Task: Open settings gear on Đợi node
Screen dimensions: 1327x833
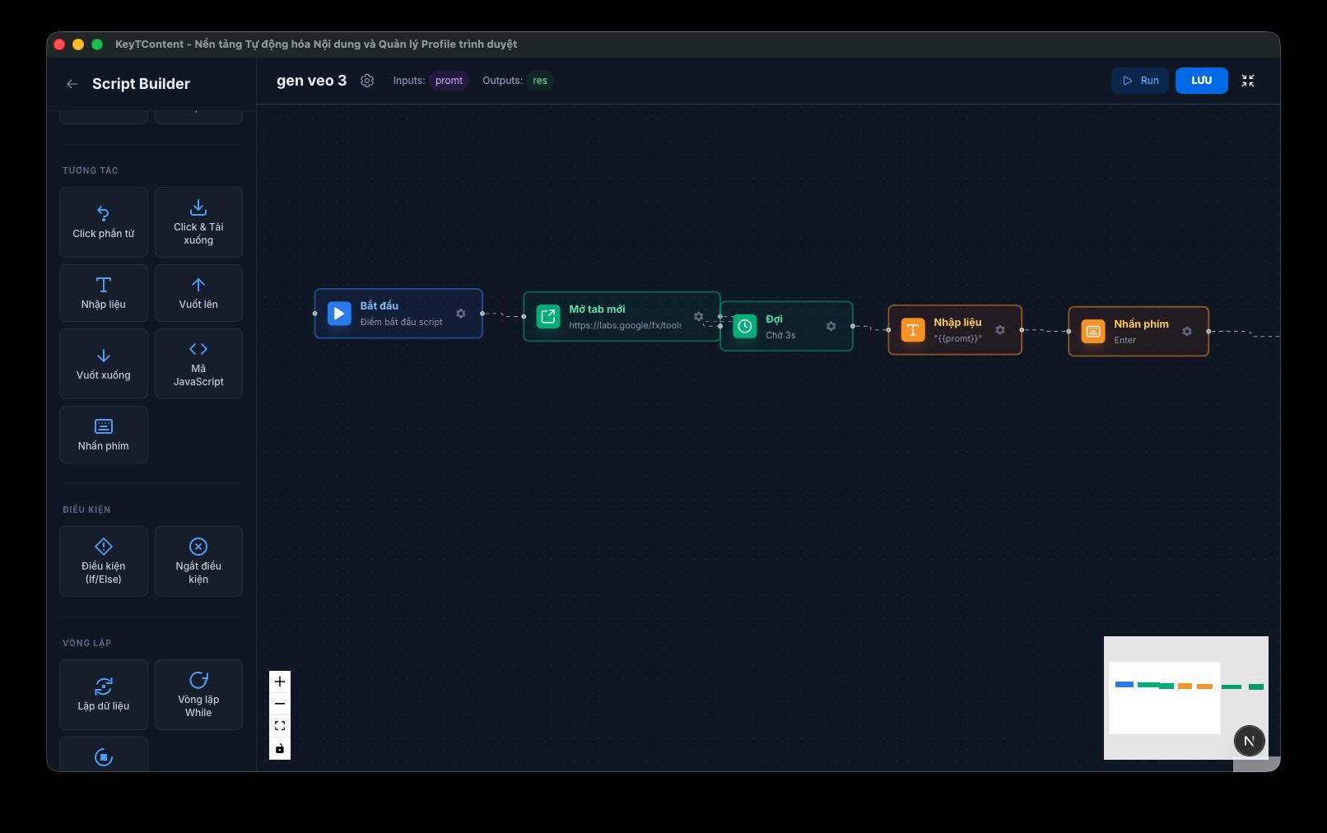Action: [x=831, y=327]
